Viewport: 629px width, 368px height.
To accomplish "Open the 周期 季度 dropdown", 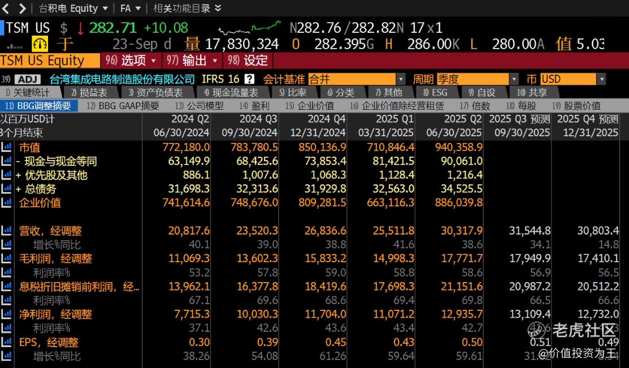I will 478,79.
